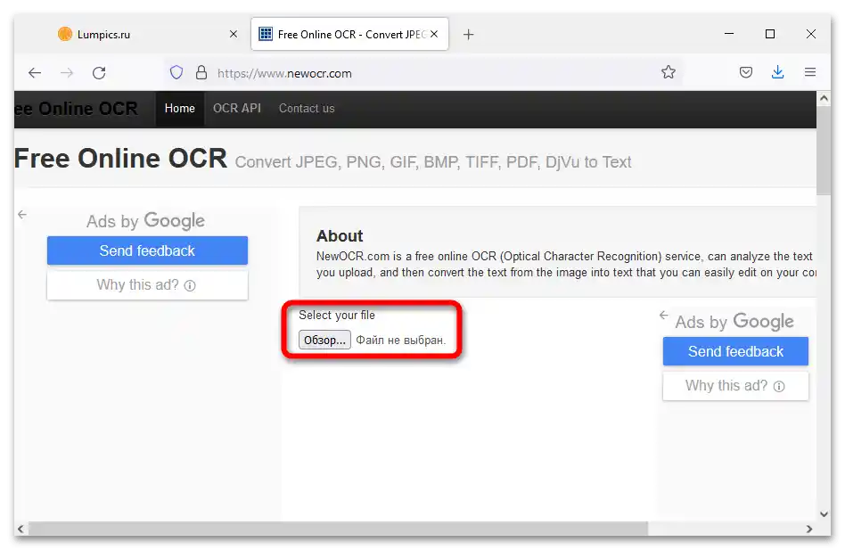
Task: Close the Lumpics.ru tab
Action: click(234, 34)
